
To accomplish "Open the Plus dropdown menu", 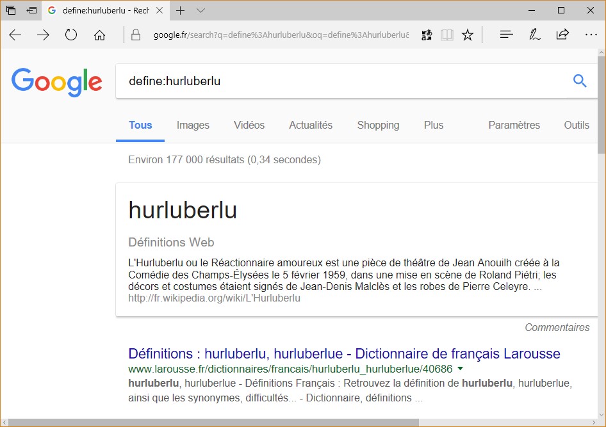I will 434,125.
